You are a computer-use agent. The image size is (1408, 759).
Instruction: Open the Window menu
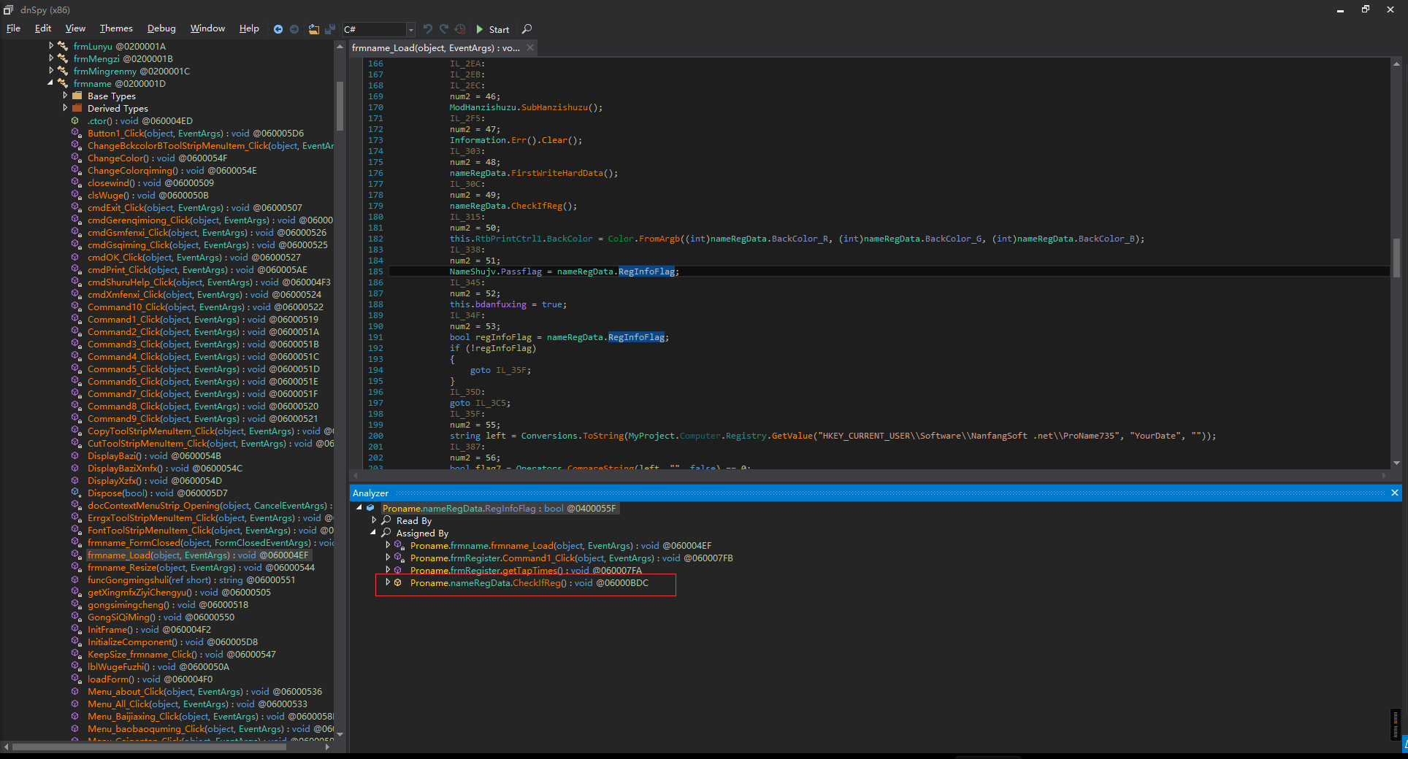[x=207, y=28]
